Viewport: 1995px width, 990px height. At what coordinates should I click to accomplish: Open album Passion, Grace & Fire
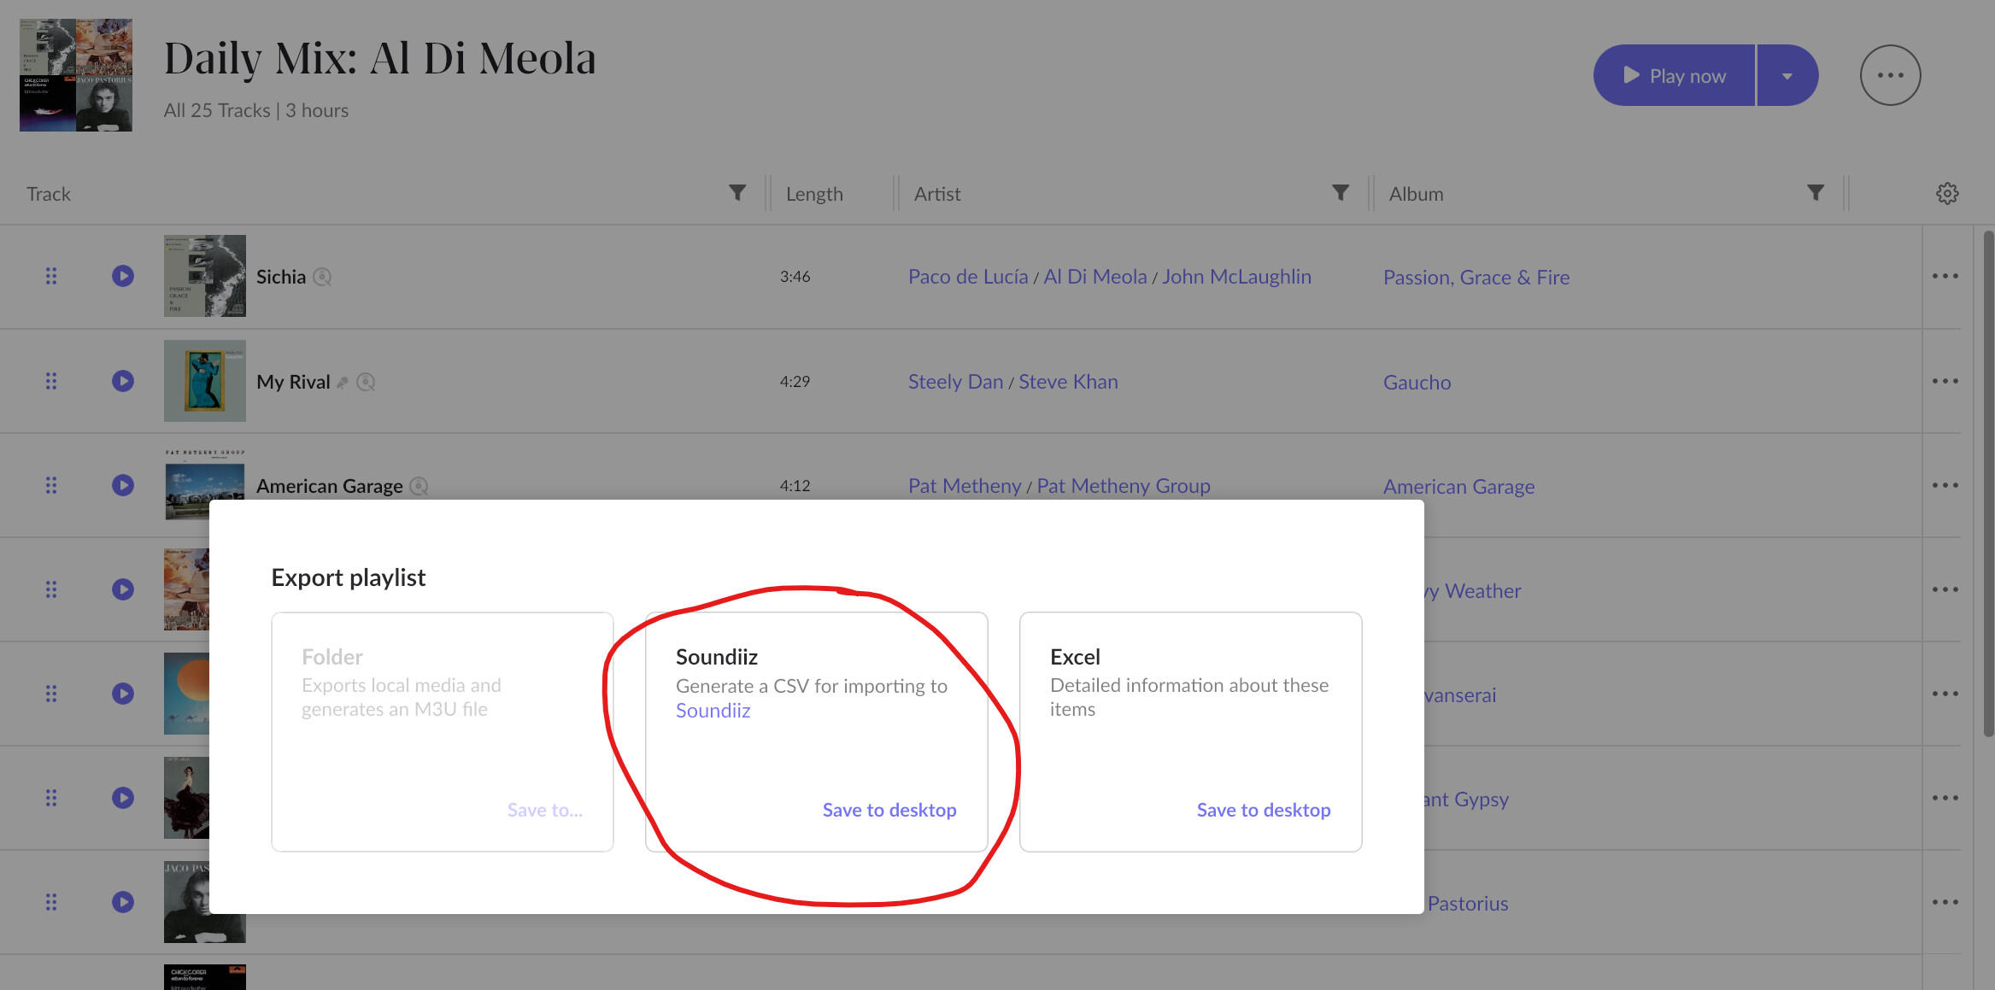[x=1476, y=278]
